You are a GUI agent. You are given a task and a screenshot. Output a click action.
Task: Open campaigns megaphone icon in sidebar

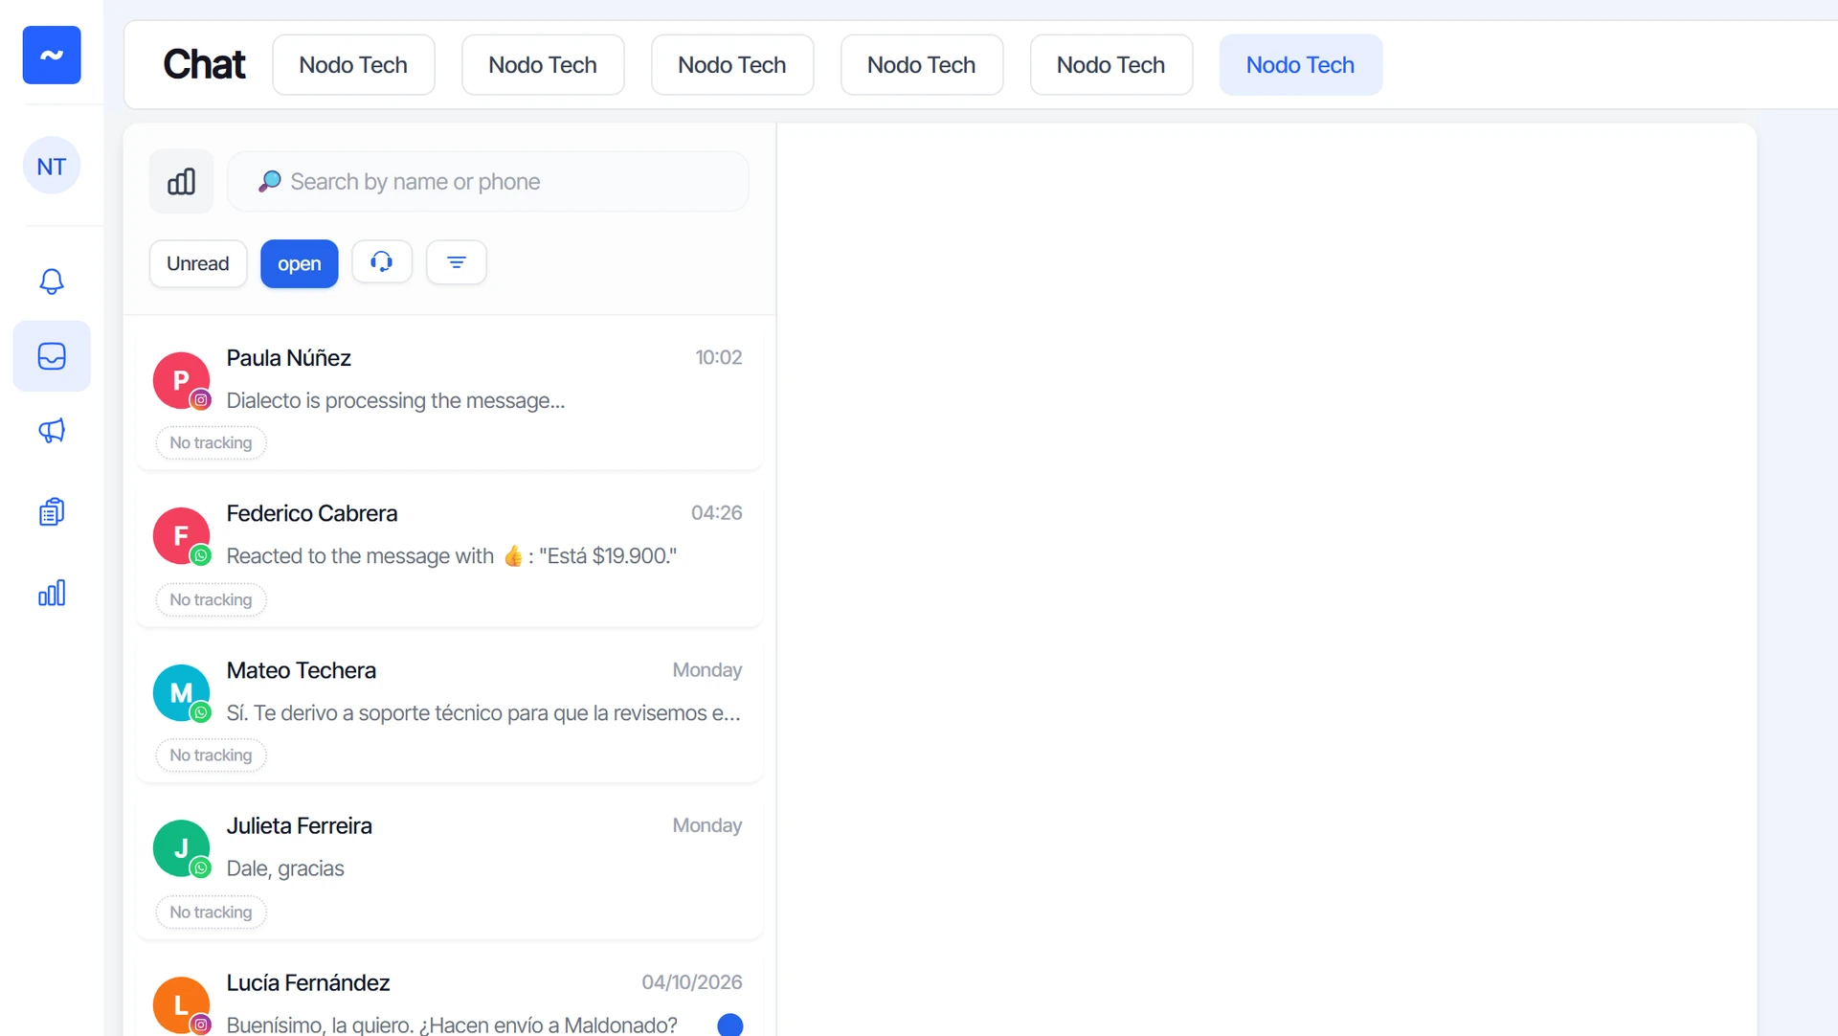pyautogui.click(x=52, y=431)
